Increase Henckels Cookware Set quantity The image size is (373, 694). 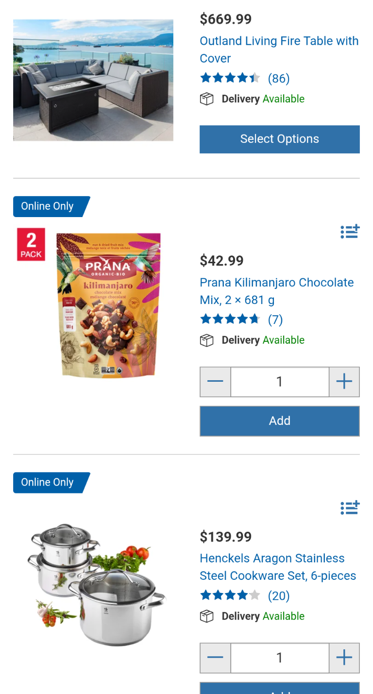tap(344, 658)
